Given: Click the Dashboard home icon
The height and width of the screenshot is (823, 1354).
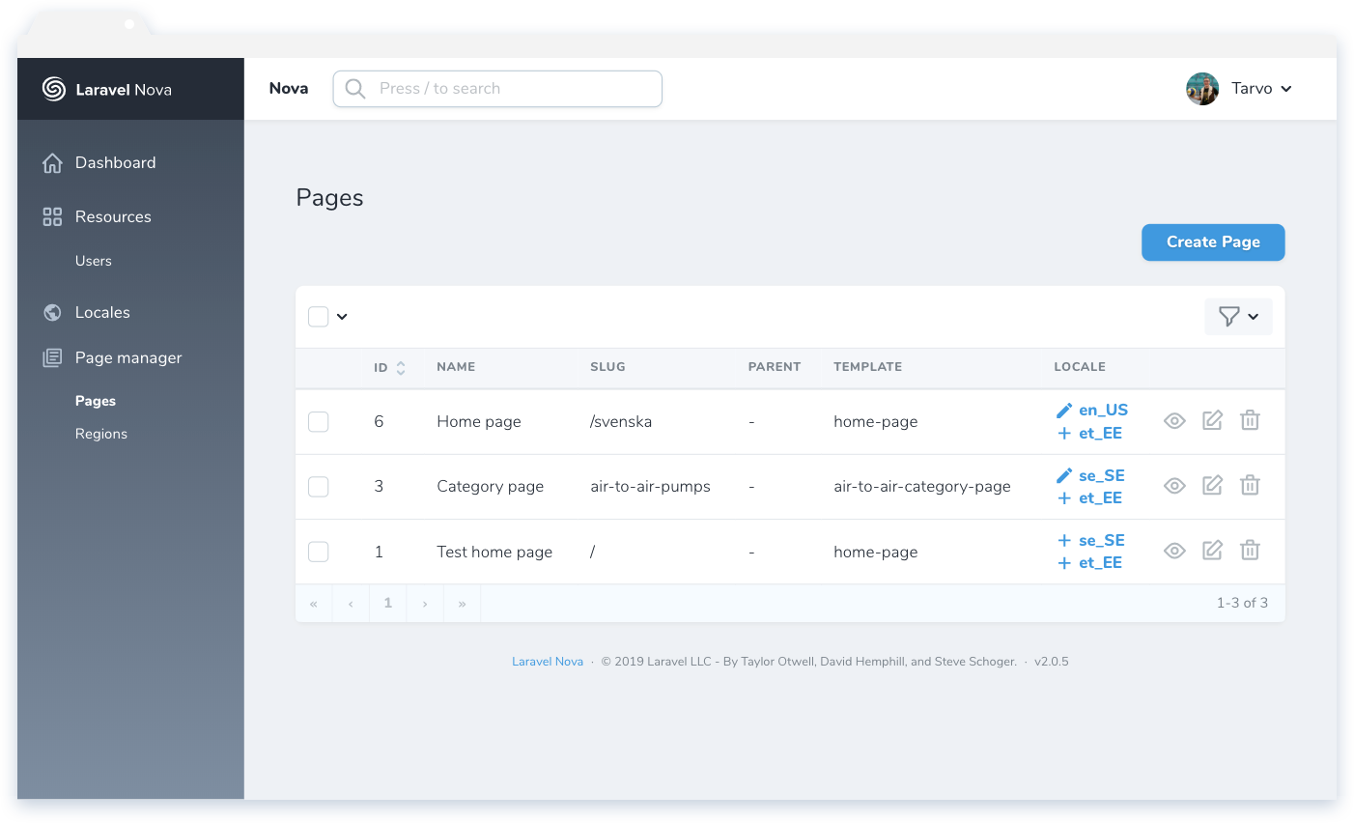Looking at the screenshot, I should point(52,163).
